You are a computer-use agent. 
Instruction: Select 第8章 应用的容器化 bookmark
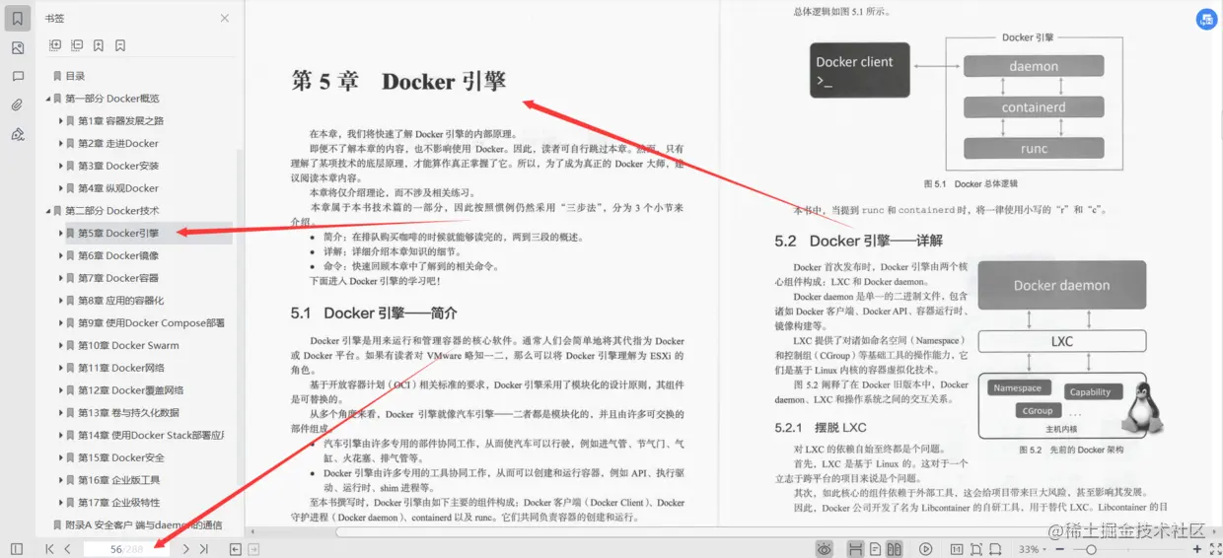pyautogui.click(x=121, y=301)
